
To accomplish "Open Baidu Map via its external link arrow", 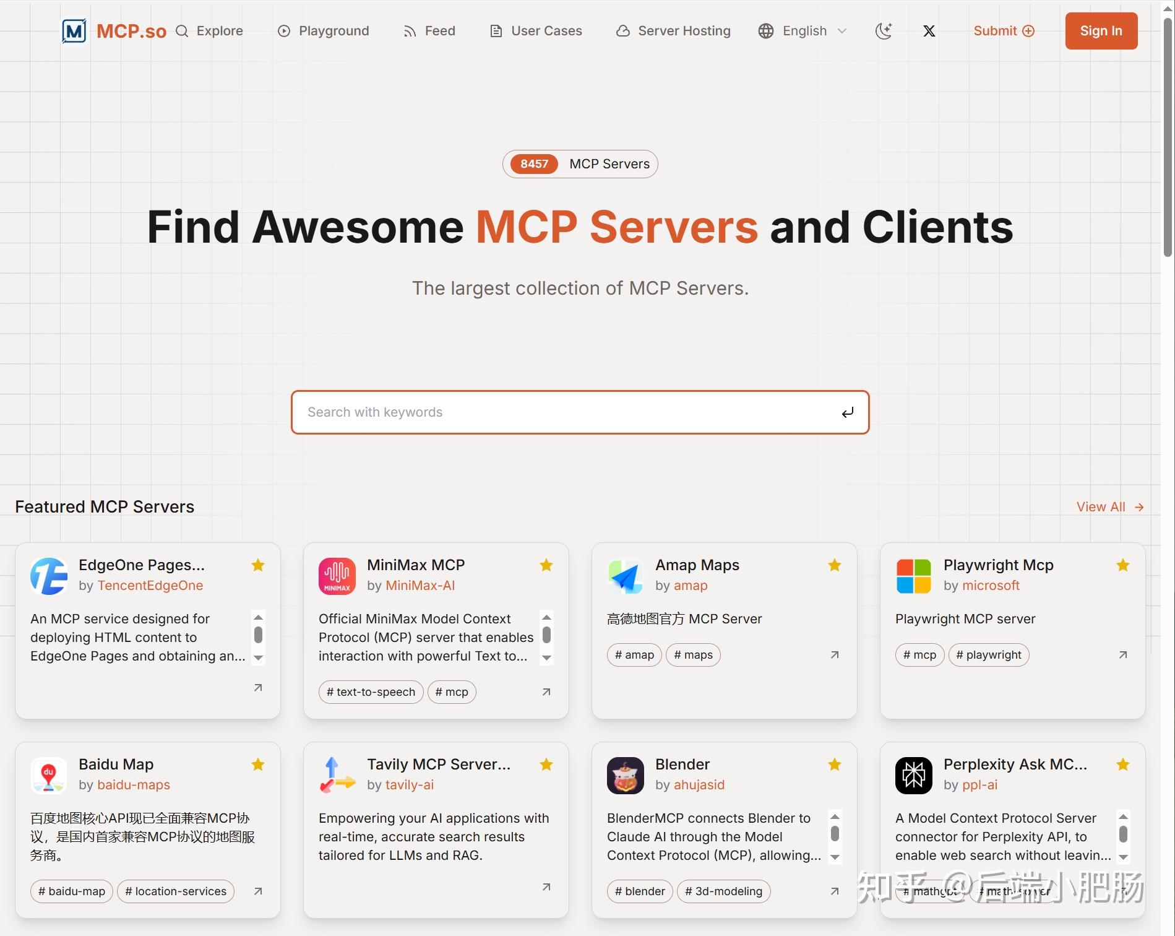I will click(x=257, y=891).
